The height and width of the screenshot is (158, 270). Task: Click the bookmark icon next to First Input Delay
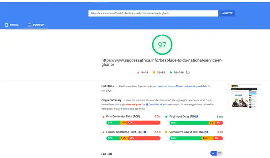[197, 116]
